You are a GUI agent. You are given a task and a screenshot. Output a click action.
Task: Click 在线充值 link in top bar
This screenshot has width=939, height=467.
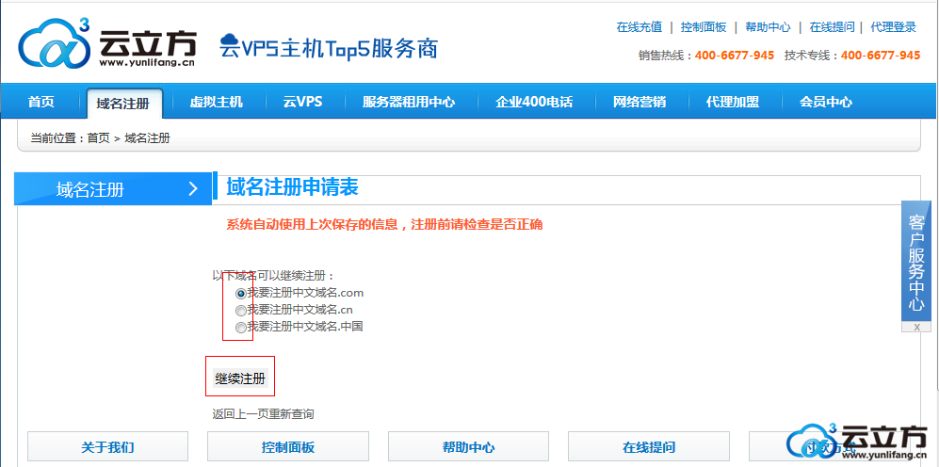639,27
